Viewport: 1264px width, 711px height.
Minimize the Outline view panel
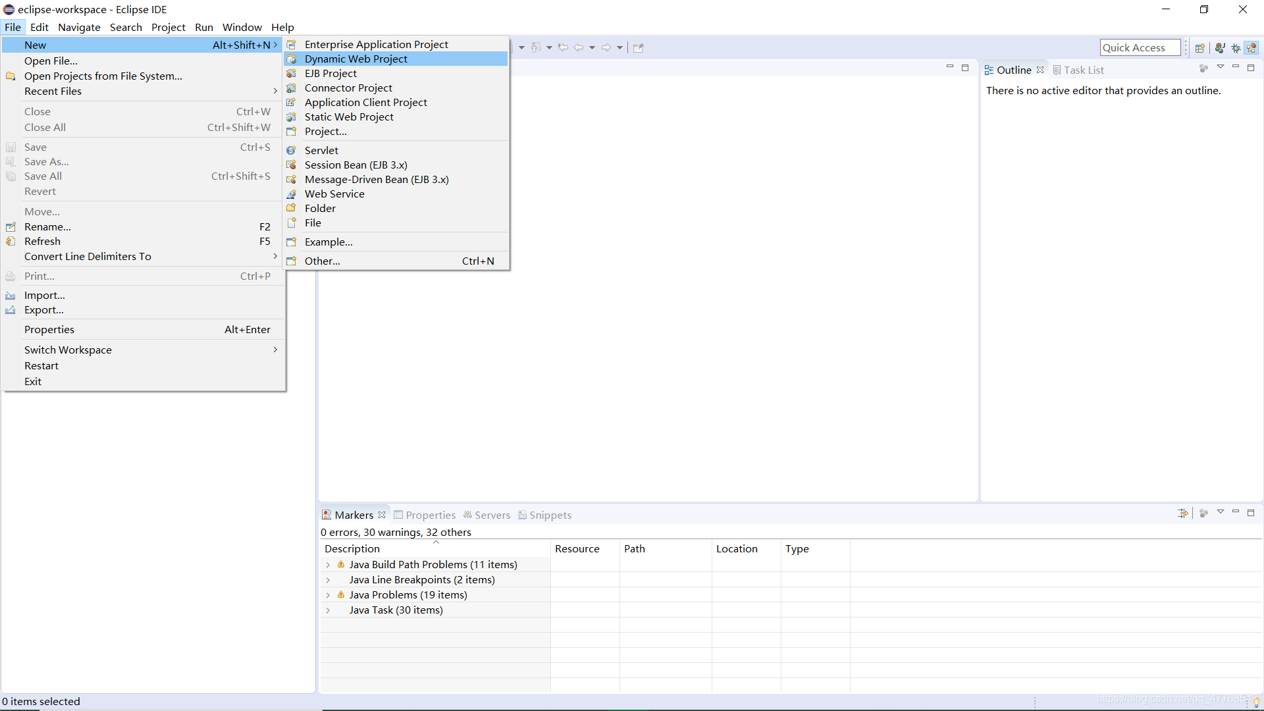point(1236,67)
